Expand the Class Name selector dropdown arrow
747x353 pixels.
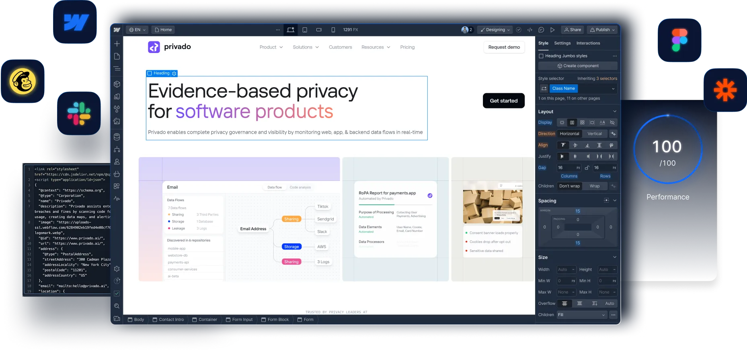pos(613,89)
